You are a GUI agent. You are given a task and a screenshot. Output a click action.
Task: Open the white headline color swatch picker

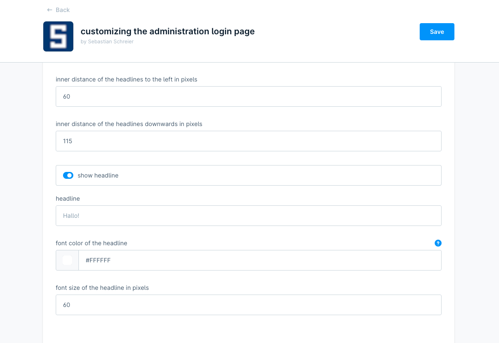click(x=67, y=260)
